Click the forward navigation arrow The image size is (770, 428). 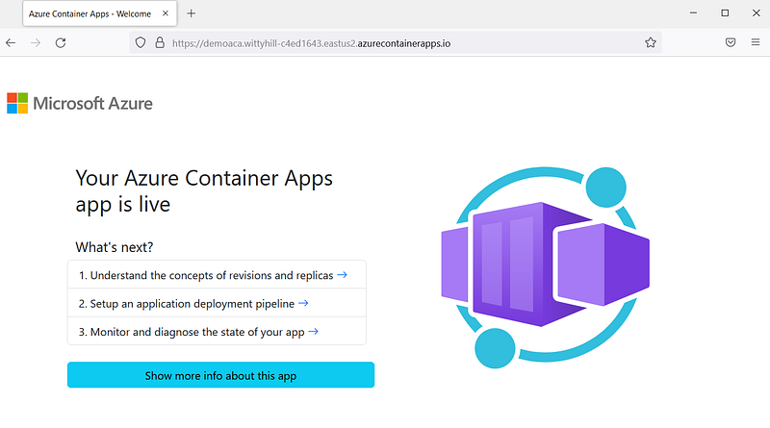36,43
